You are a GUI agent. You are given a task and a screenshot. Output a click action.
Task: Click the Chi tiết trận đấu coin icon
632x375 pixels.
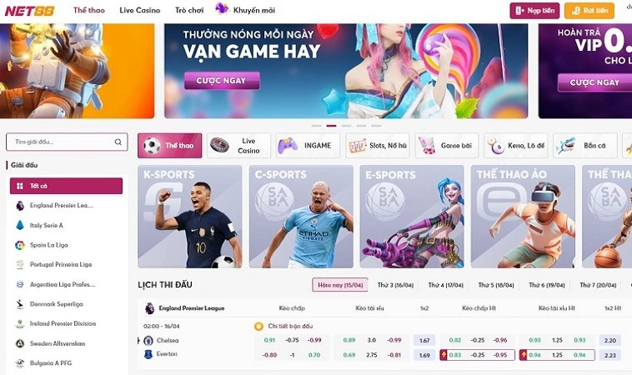pyautogui.click(x=258, y=327)
